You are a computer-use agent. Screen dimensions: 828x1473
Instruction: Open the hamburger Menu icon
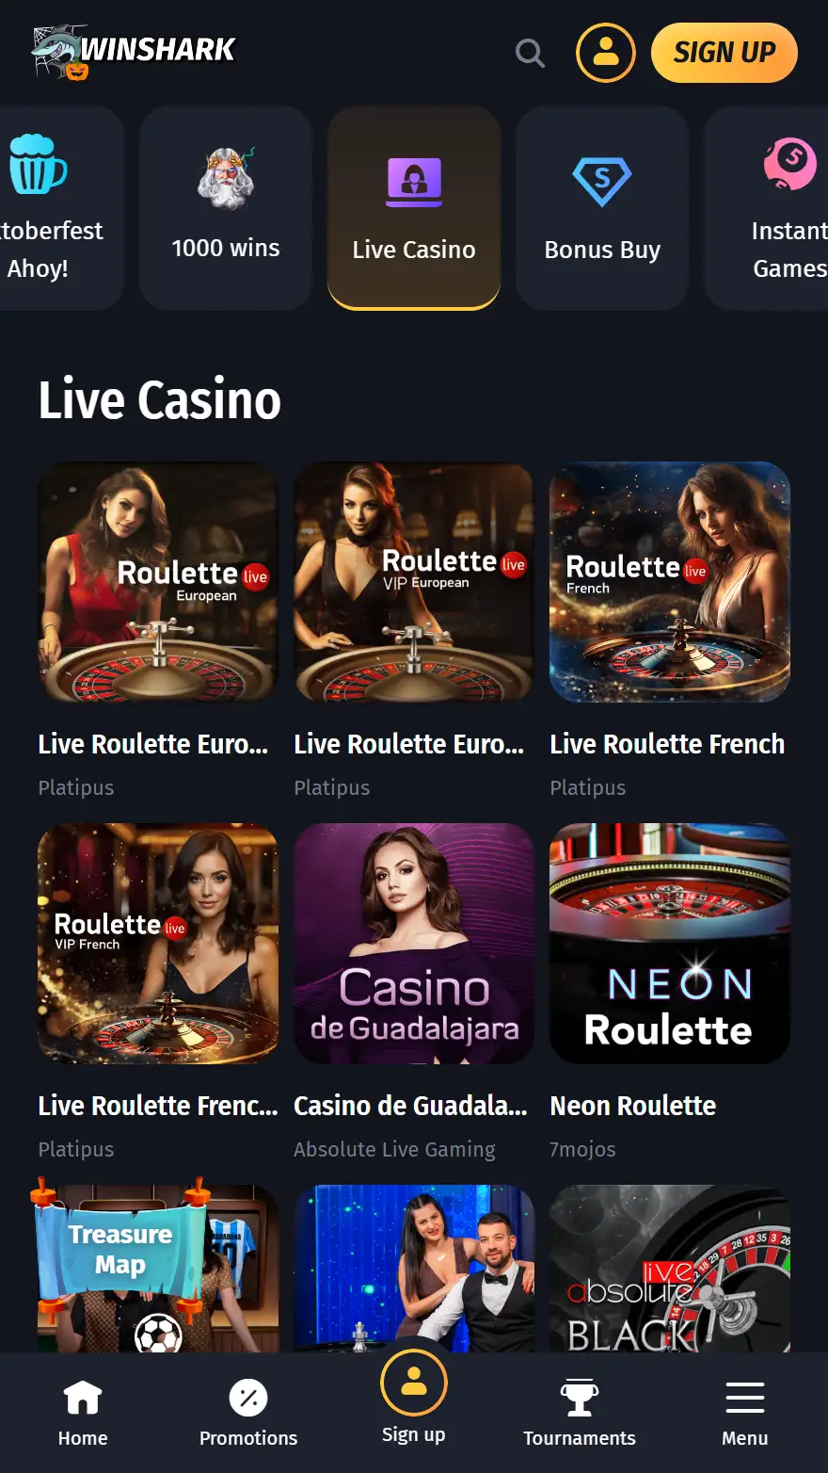tap(745, 1399)
